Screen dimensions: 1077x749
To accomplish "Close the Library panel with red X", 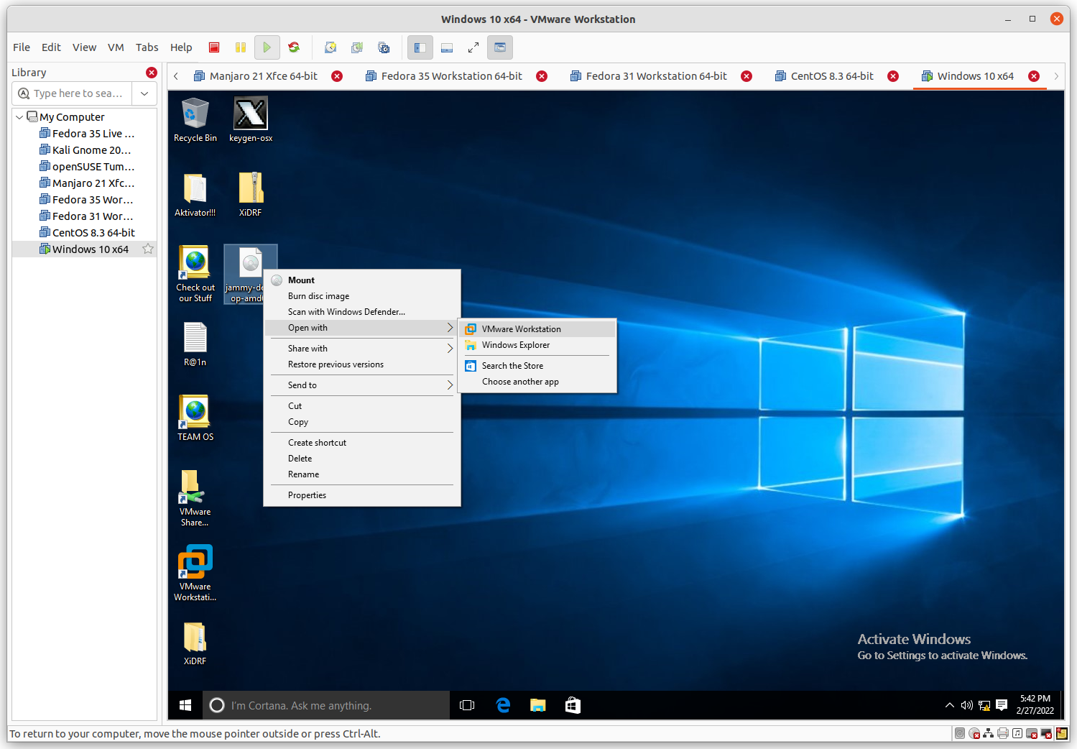I will tap(152, 73).
